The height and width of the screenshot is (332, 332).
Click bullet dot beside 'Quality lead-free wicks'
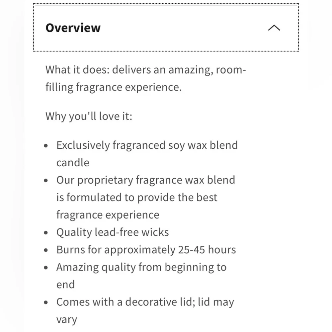tap(46, 233)
